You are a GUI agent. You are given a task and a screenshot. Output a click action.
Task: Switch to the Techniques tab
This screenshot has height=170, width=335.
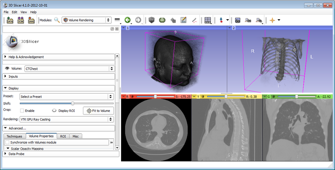(14, 136)
